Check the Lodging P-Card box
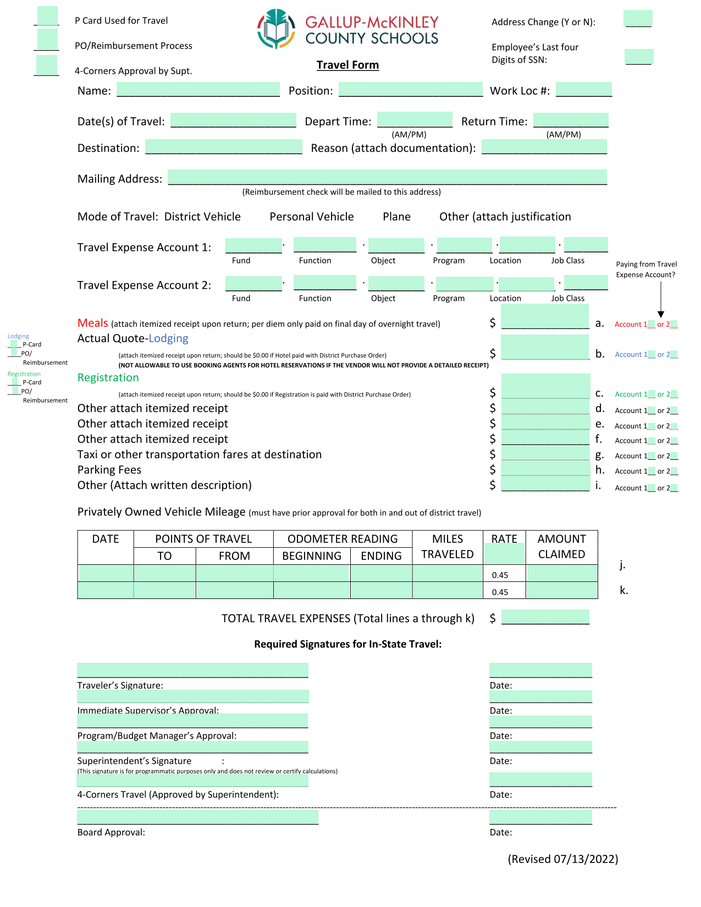 [14, 344]
